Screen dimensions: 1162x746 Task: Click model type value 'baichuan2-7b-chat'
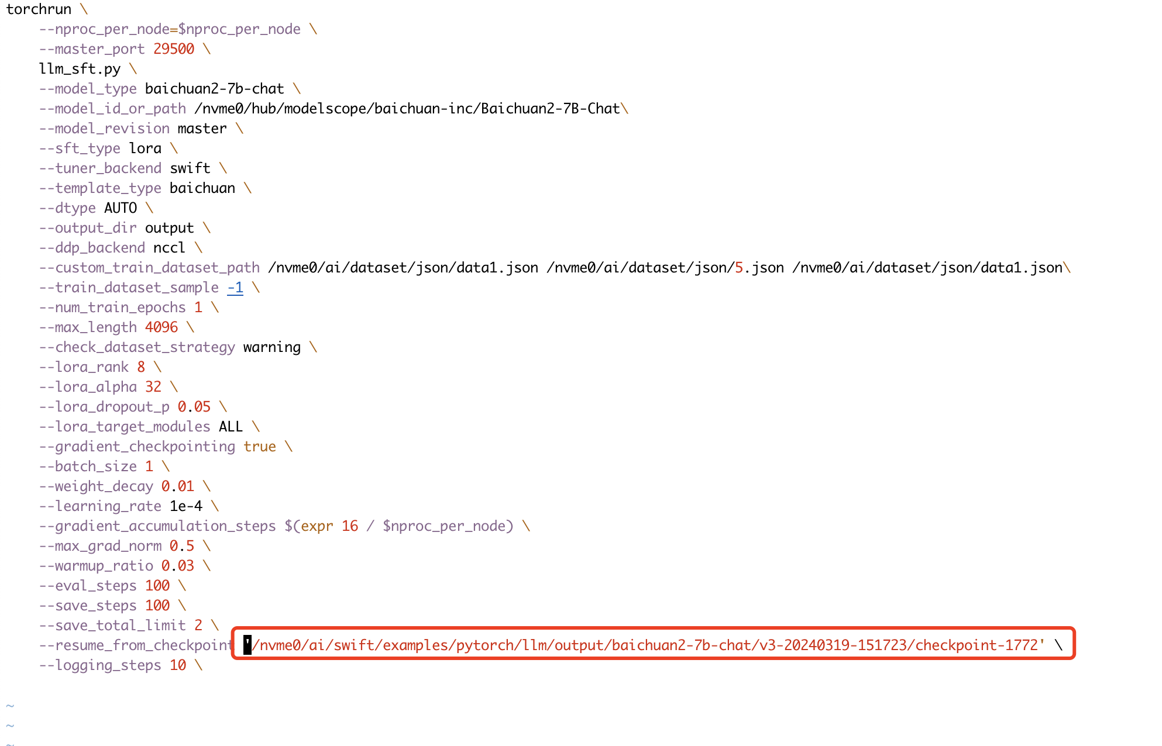point(215,89)
